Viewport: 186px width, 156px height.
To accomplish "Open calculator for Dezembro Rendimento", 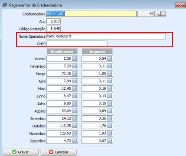I will coord(74,141).
